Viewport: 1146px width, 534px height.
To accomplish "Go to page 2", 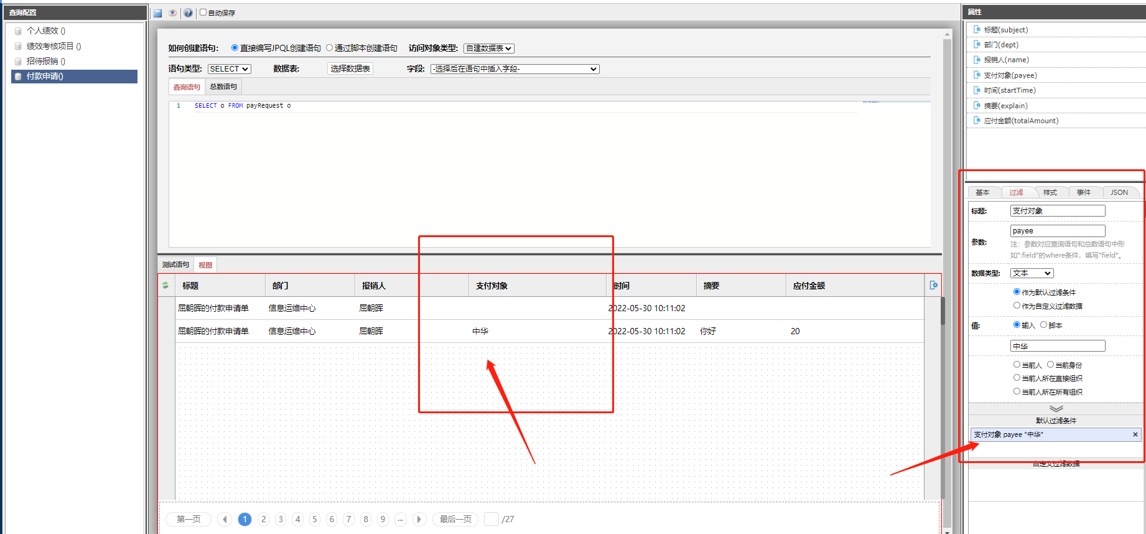I will 264,519.
